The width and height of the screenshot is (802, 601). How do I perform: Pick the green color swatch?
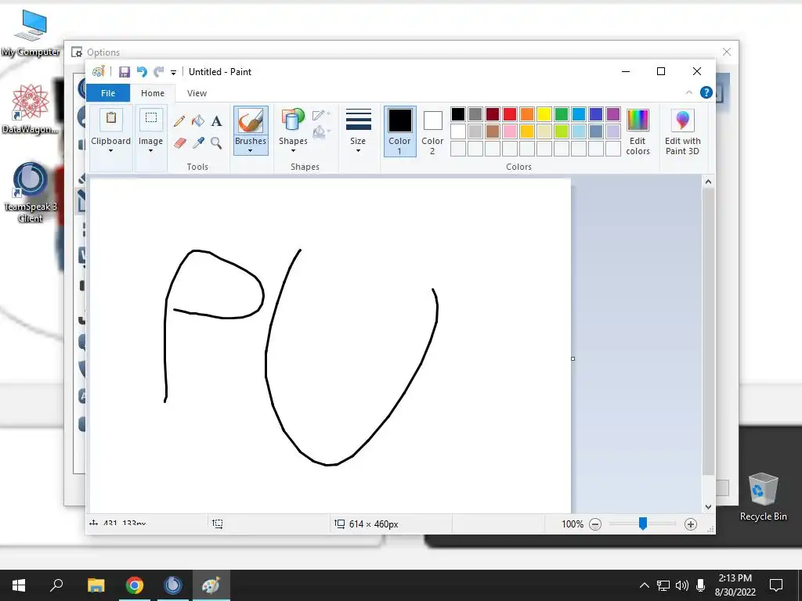click(562, 114)
